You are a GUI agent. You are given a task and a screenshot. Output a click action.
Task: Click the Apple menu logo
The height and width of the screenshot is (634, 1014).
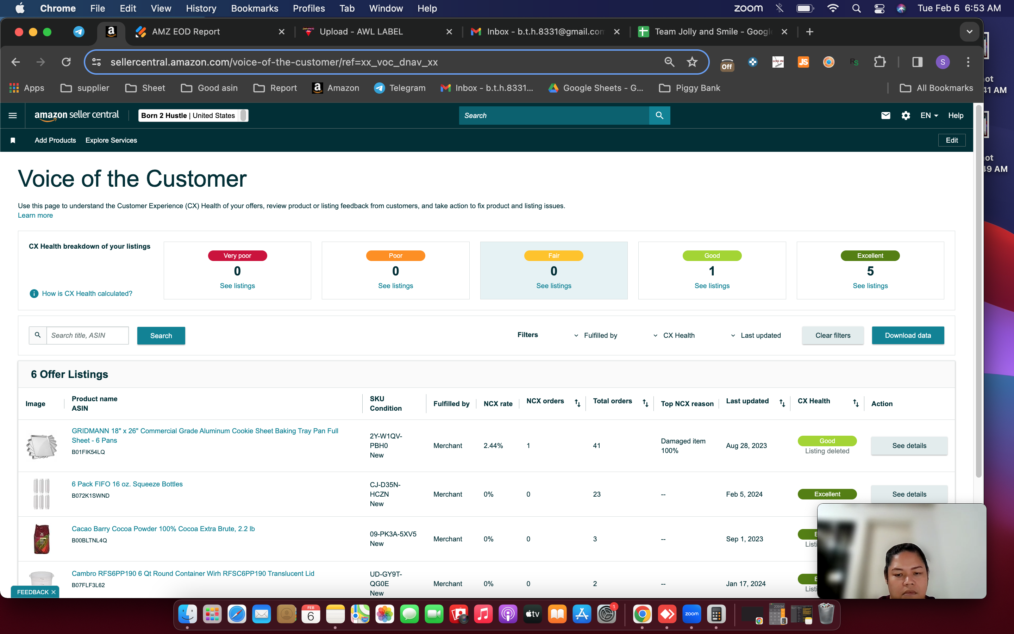click(x=20, y=8)
